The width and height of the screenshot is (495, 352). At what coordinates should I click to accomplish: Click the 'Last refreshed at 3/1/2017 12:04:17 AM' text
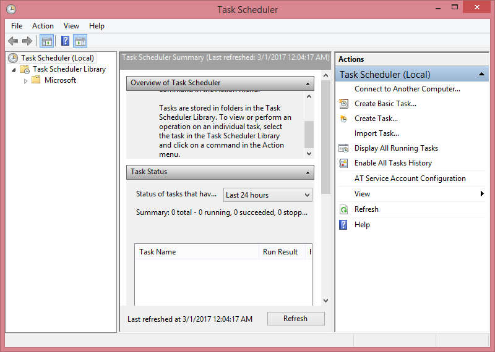coord(190,319)
